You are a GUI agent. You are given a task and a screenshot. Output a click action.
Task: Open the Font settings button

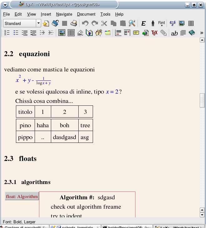(x=161, y=23)
